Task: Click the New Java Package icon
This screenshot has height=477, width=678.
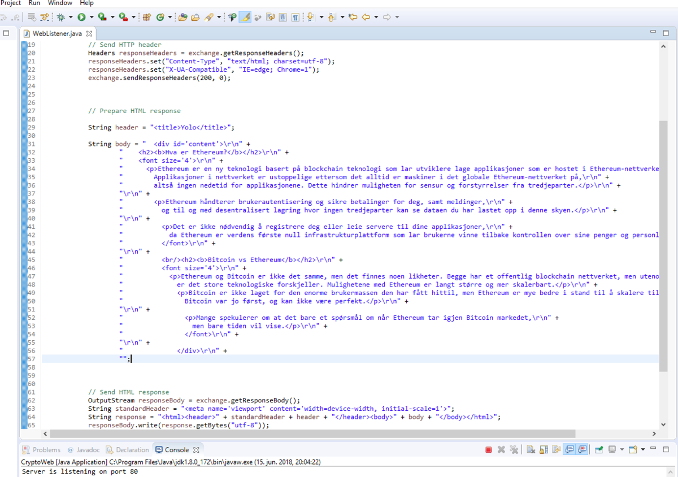Action: click(x=146, y=17)
